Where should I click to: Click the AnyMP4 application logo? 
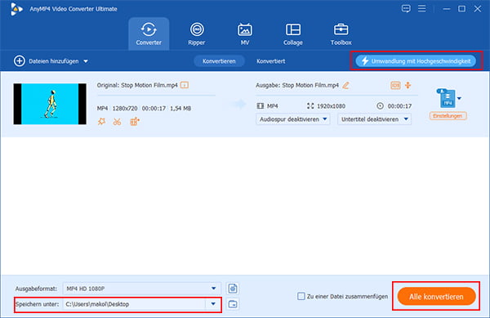[x=16, y=9]
